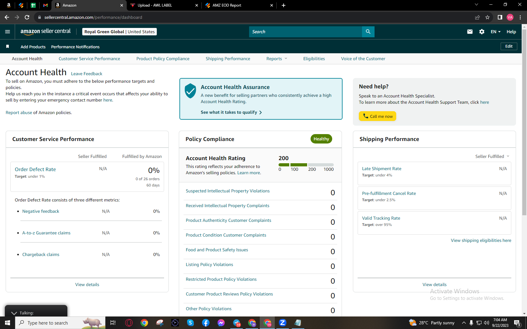Image resolution: width=527 pixels, height=329 pixels.
Task: Open the Product Policy Compliance nav tab
Action: [x=163, y=59]
